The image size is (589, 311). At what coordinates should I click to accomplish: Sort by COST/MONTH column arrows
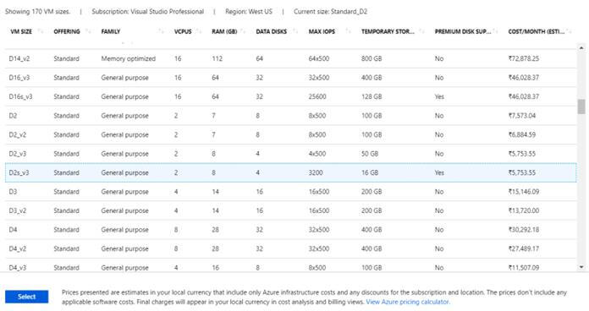pos(570,31)
